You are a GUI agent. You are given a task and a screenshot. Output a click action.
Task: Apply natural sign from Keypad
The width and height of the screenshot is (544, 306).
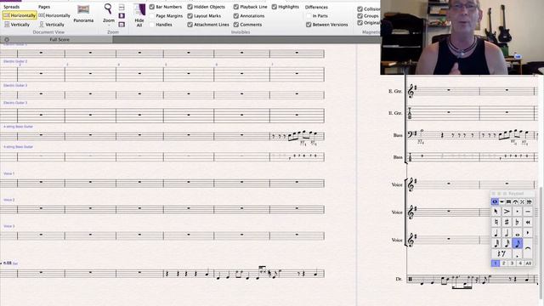(496, 222)
